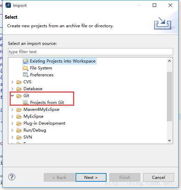Image resolution: width=181 pixels, height=190 pixels.
Task: Select the Projects from Git entry
Action: tap(47, 103)
